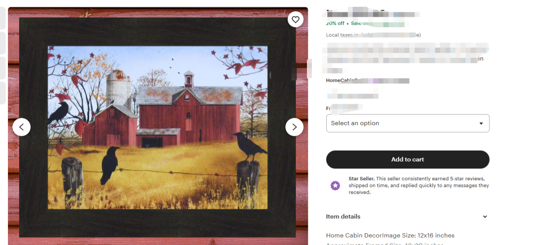Image resolution: width=533 pixels, height=245 pixels.
Task: Add item to favorites with heart icon
Action: [x=296, y=19]
